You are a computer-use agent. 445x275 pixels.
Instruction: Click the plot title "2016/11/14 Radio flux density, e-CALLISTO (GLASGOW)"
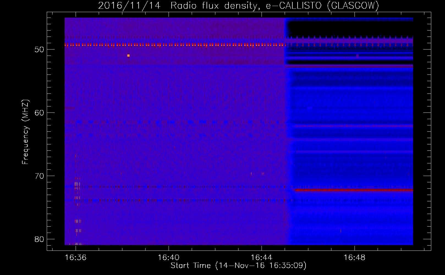point(238,5)
